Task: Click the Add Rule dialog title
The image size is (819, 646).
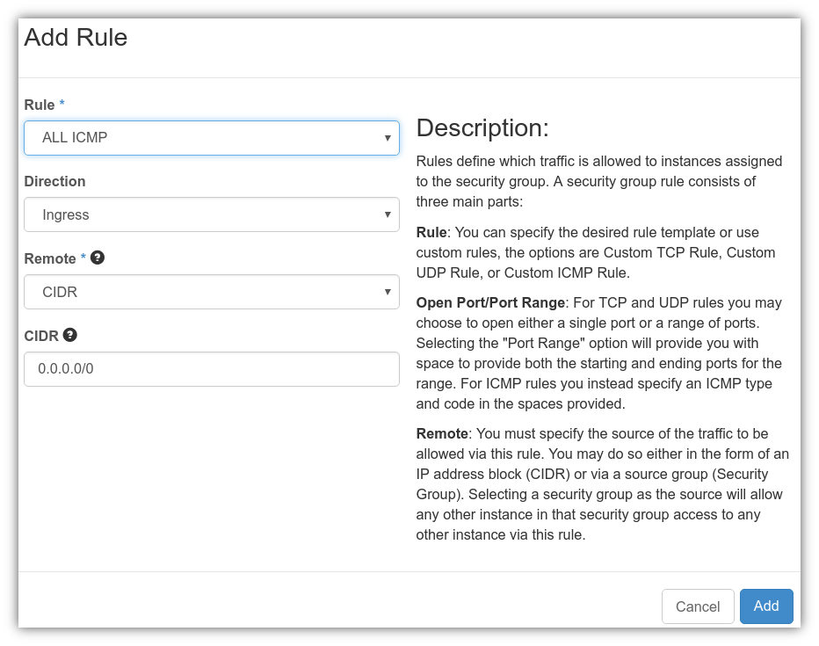Action: pyautogui.click(x=76, y=38)
